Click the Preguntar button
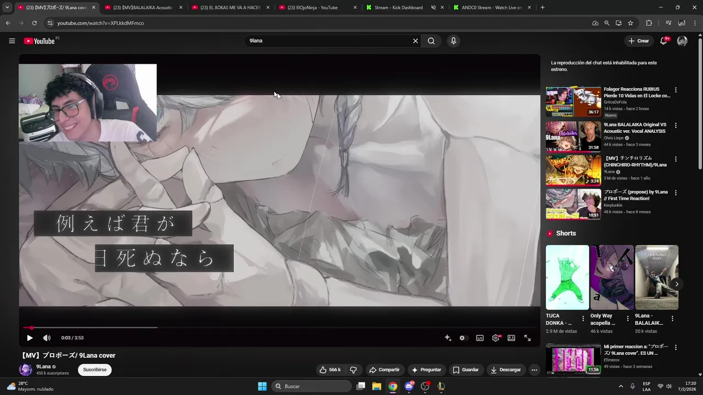 [x=426, y=370]
